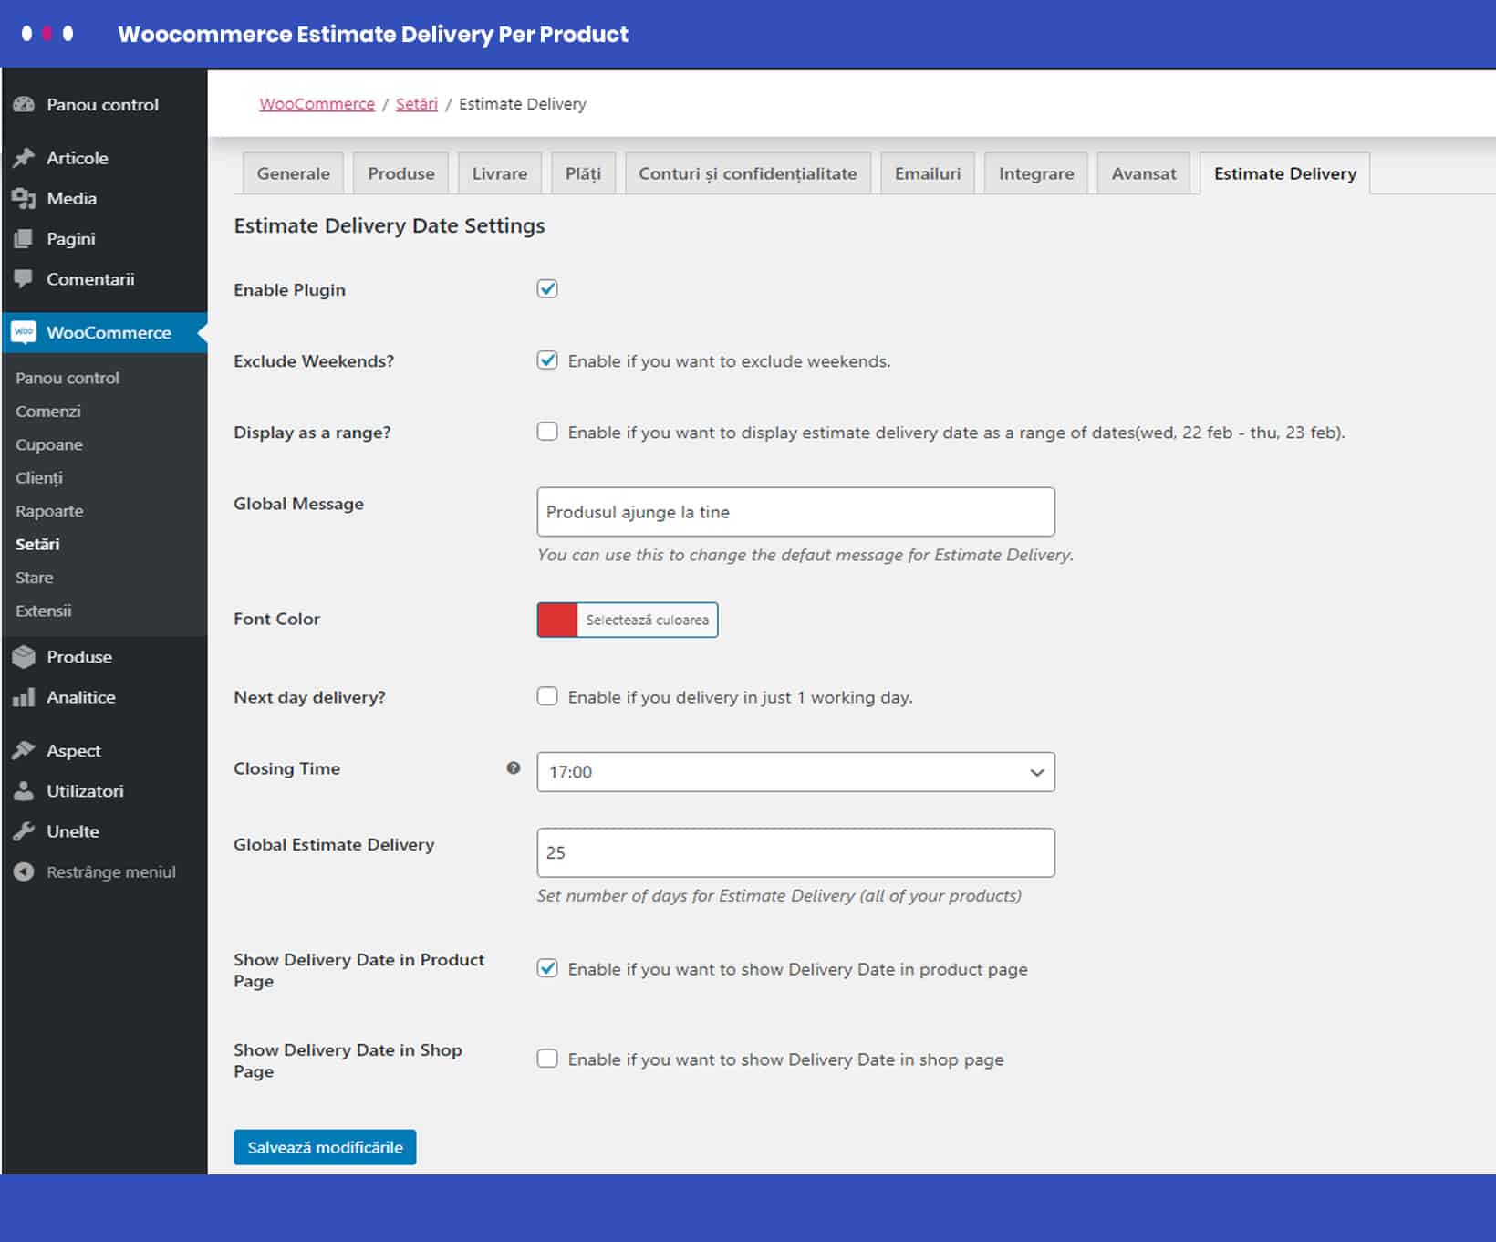Viewport: 1496px width, 1242px height.
Task: Click the red Font Color swatch
Action: coord(557,620)
